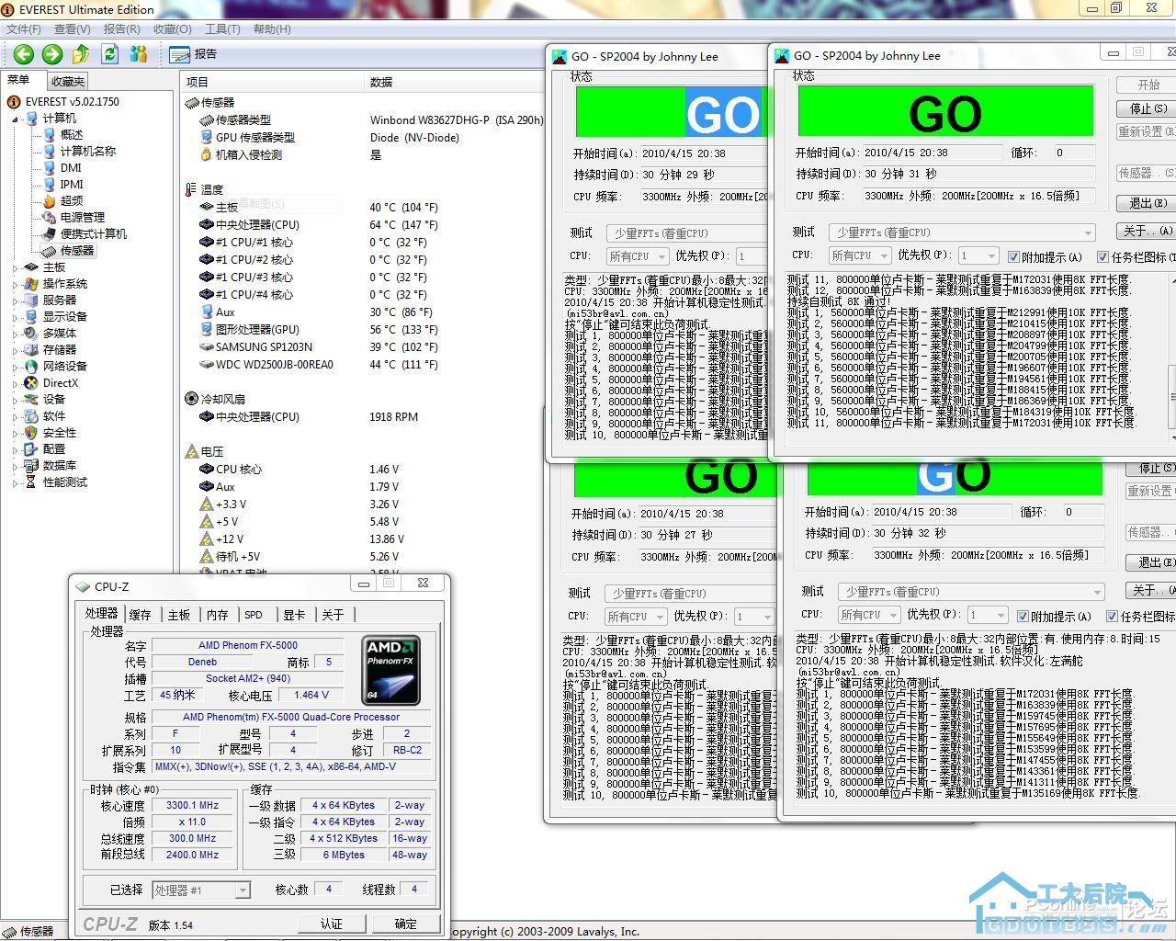Screen dimensions: 1176x941
Task: Click 关于..(A) in the top-right SP2004 window
Action: pyautogui.click(x=1148, y=231)
